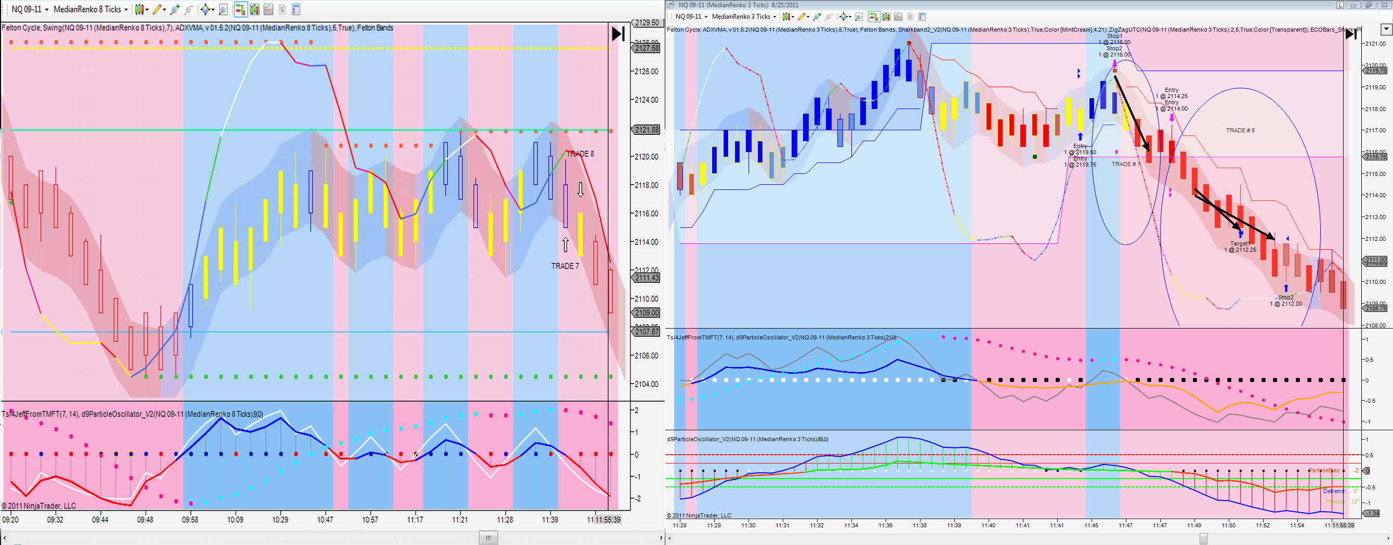Click the right scroll arrow of 3 Ticks chart
The height and width of the screenshot is (545, 1393).
(1389, 539)
